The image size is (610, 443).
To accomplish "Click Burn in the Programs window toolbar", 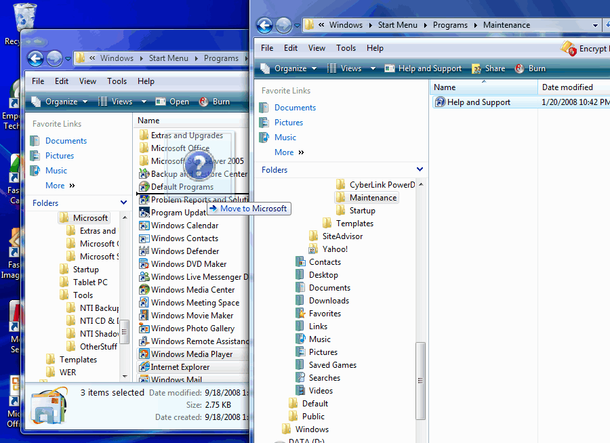I will tap(214, 102).
